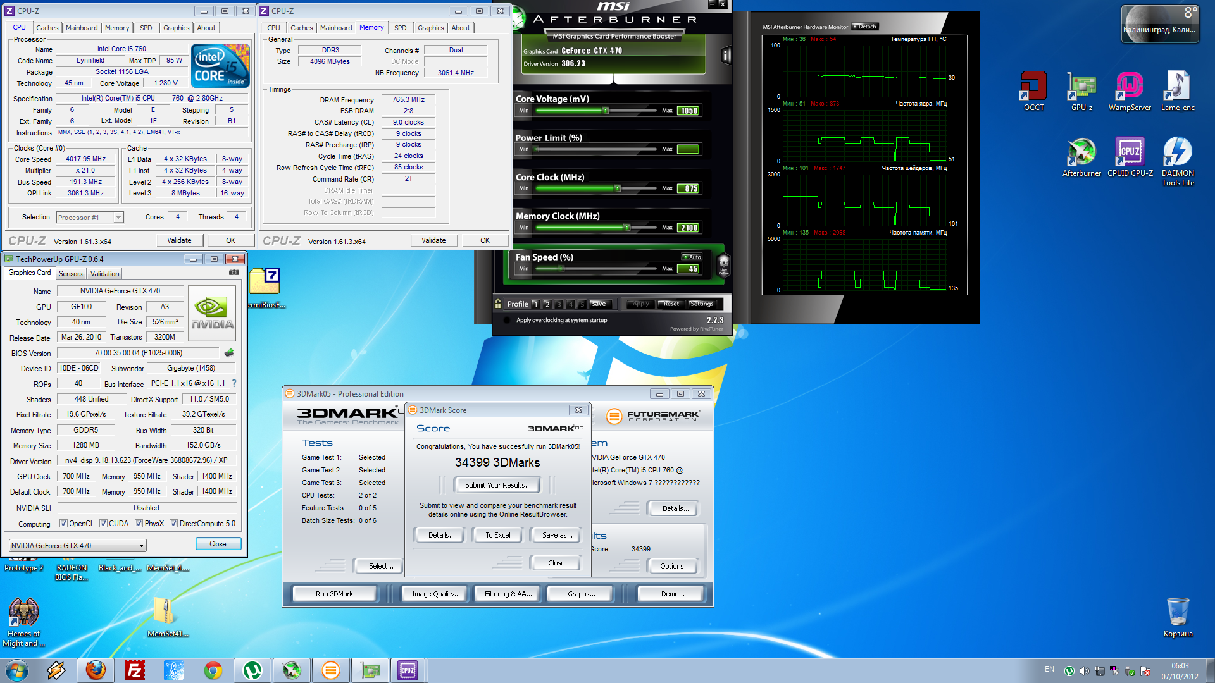The image size is (1215, 683).
Task: Switch to the Sensors tab in GPU-Z
Action: click(71, 274)
